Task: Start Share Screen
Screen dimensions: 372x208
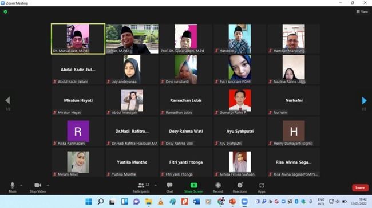Action: click(193, 187)
